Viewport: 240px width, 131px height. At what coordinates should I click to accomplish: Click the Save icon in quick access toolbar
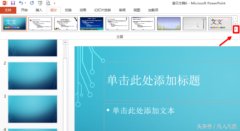(x=13, y=3)
